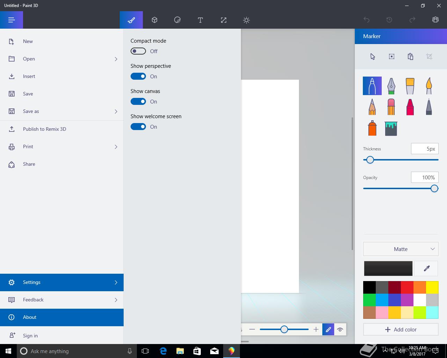Viewport: 447px width, 358px height.
Task: Click Sign in
Action: pyautogui.click(x=62, y=335)
